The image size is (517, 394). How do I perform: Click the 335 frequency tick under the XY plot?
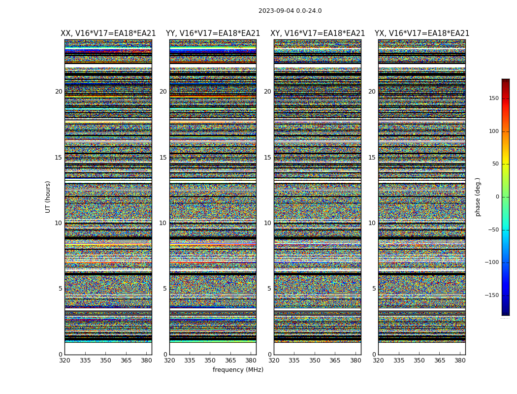[x=294, y=361]
